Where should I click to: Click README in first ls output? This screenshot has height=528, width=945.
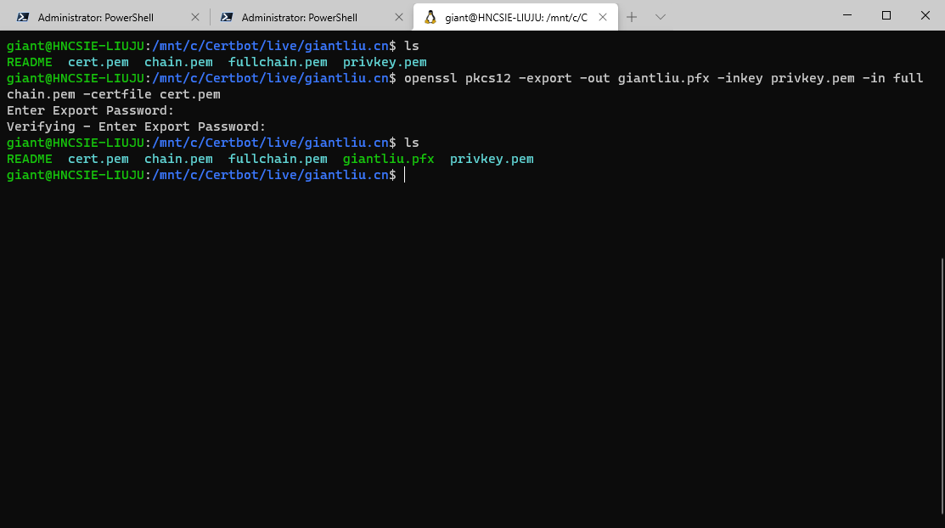[x=30, y=62]
